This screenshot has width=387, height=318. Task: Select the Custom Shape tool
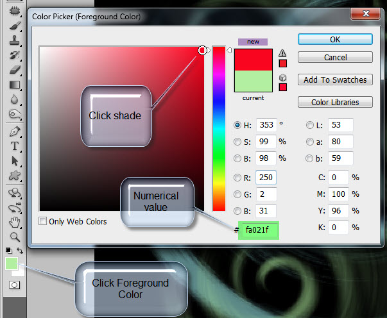[15, 176]
